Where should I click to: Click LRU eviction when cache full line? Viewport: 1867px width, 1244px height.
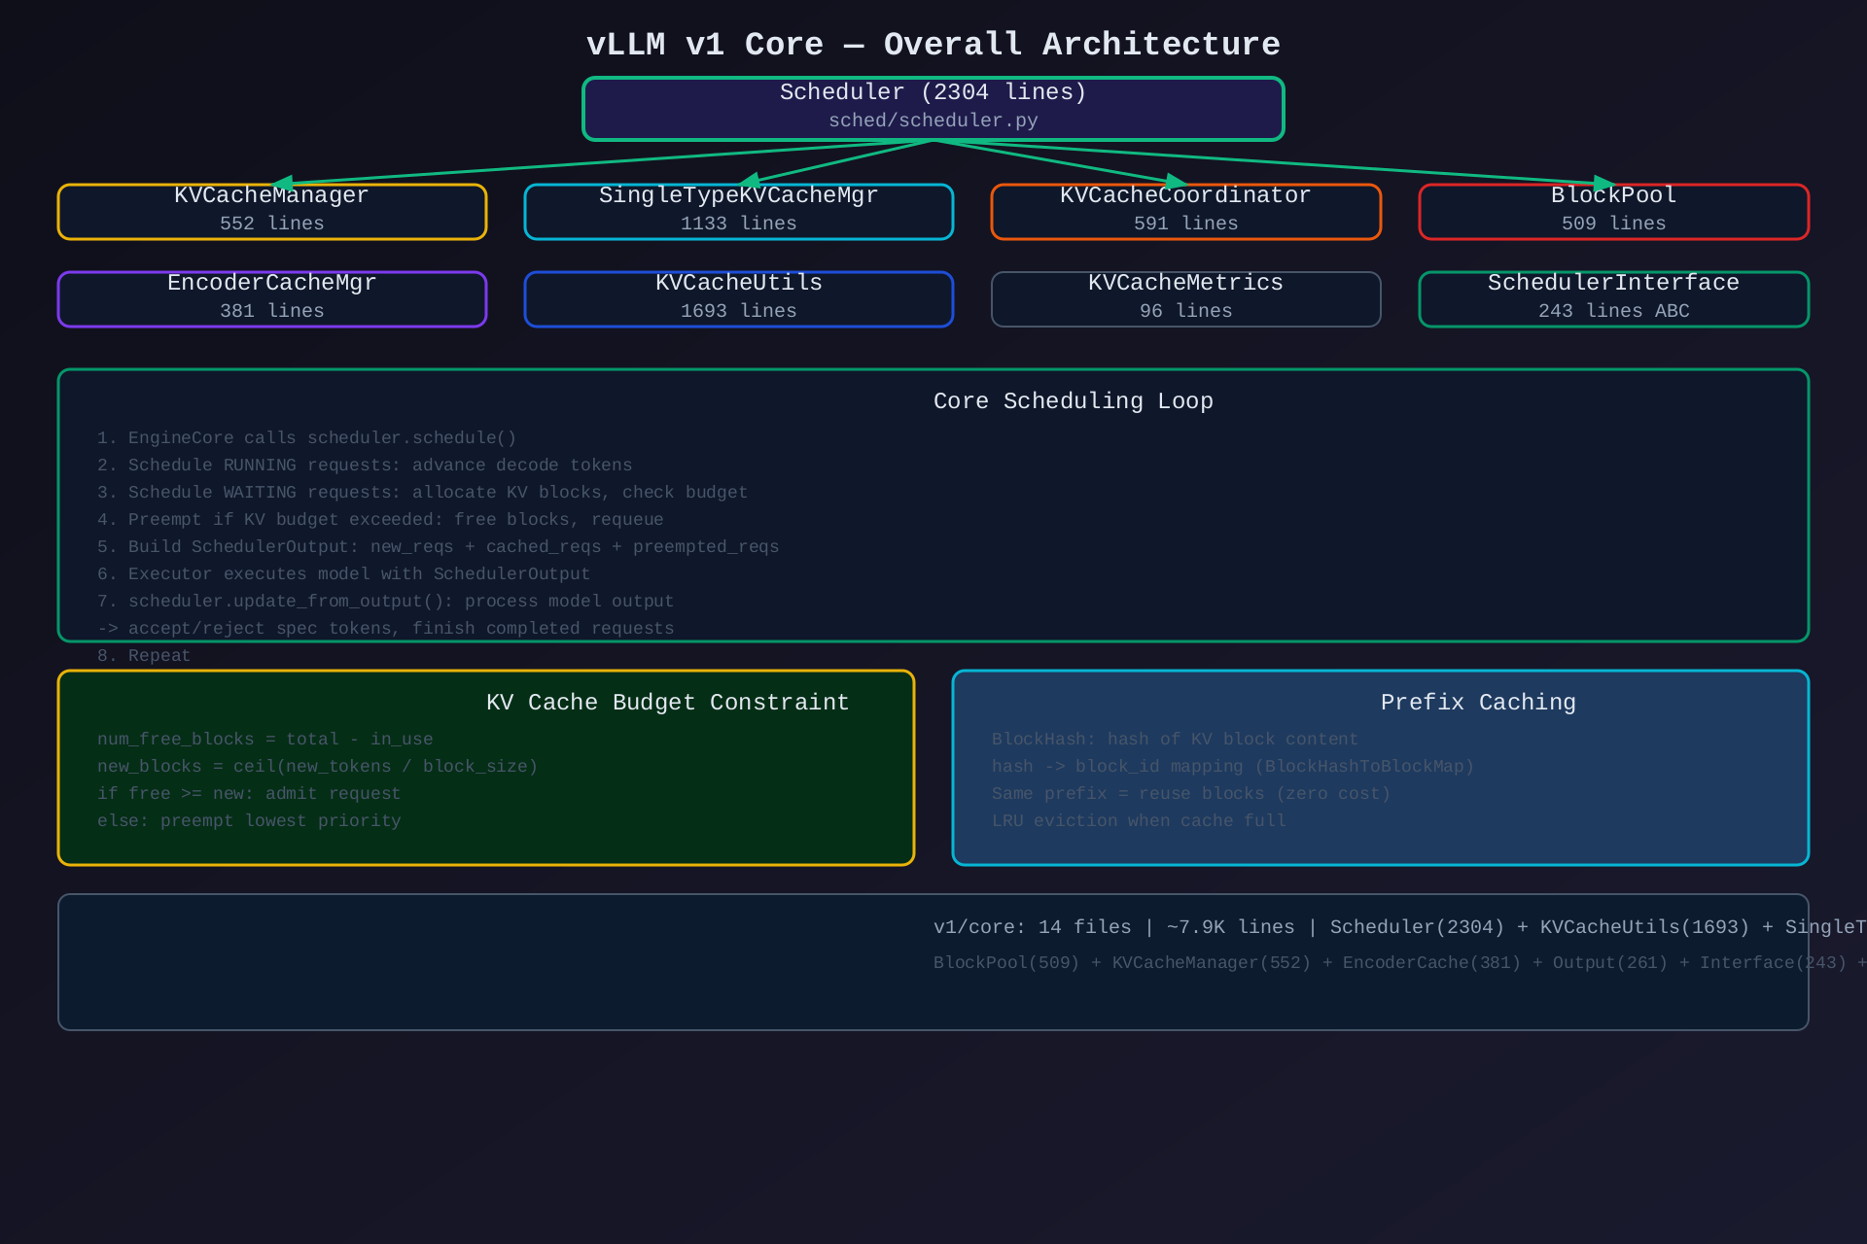pyautogui.click(x=1139, y=821)
